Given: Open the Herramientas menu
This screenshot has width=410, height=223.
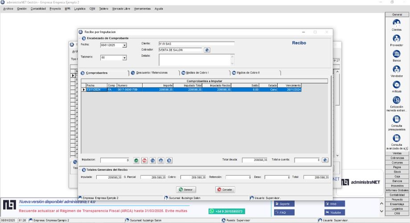Looking at the screenshot, I should point(142,8).
